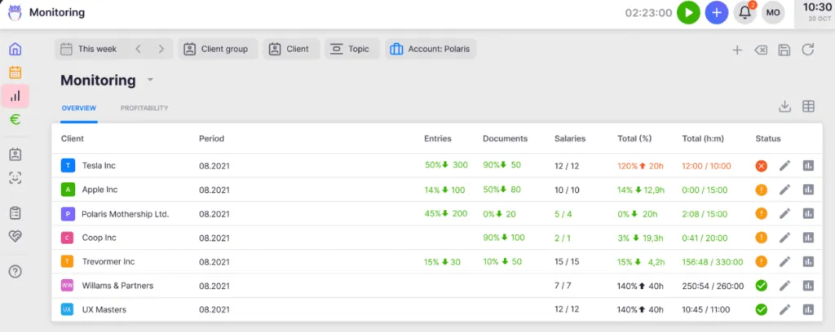The height and width of the screenshot is (332, 835).
Task: Open the This week period filter
Action: point(91,49)
